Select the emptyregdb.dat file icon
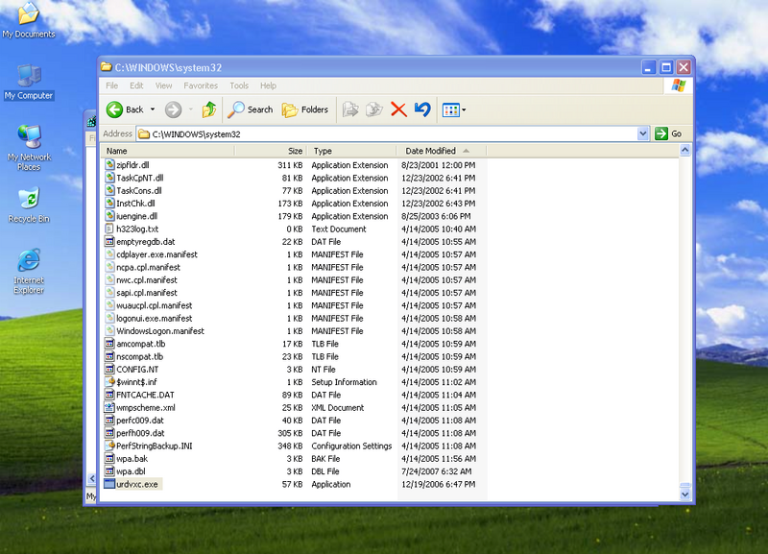This screenshot has width=768, height=554. pyautogui.click(x=109, y=242)
